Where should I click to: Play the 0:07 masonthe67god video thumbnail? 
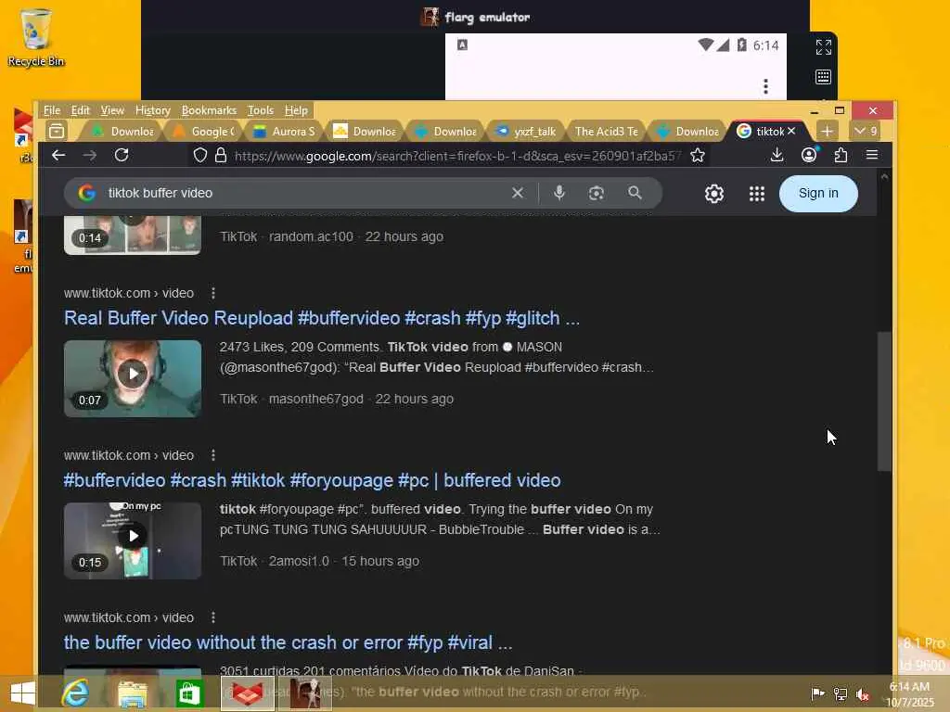click(x=133, y=378)
